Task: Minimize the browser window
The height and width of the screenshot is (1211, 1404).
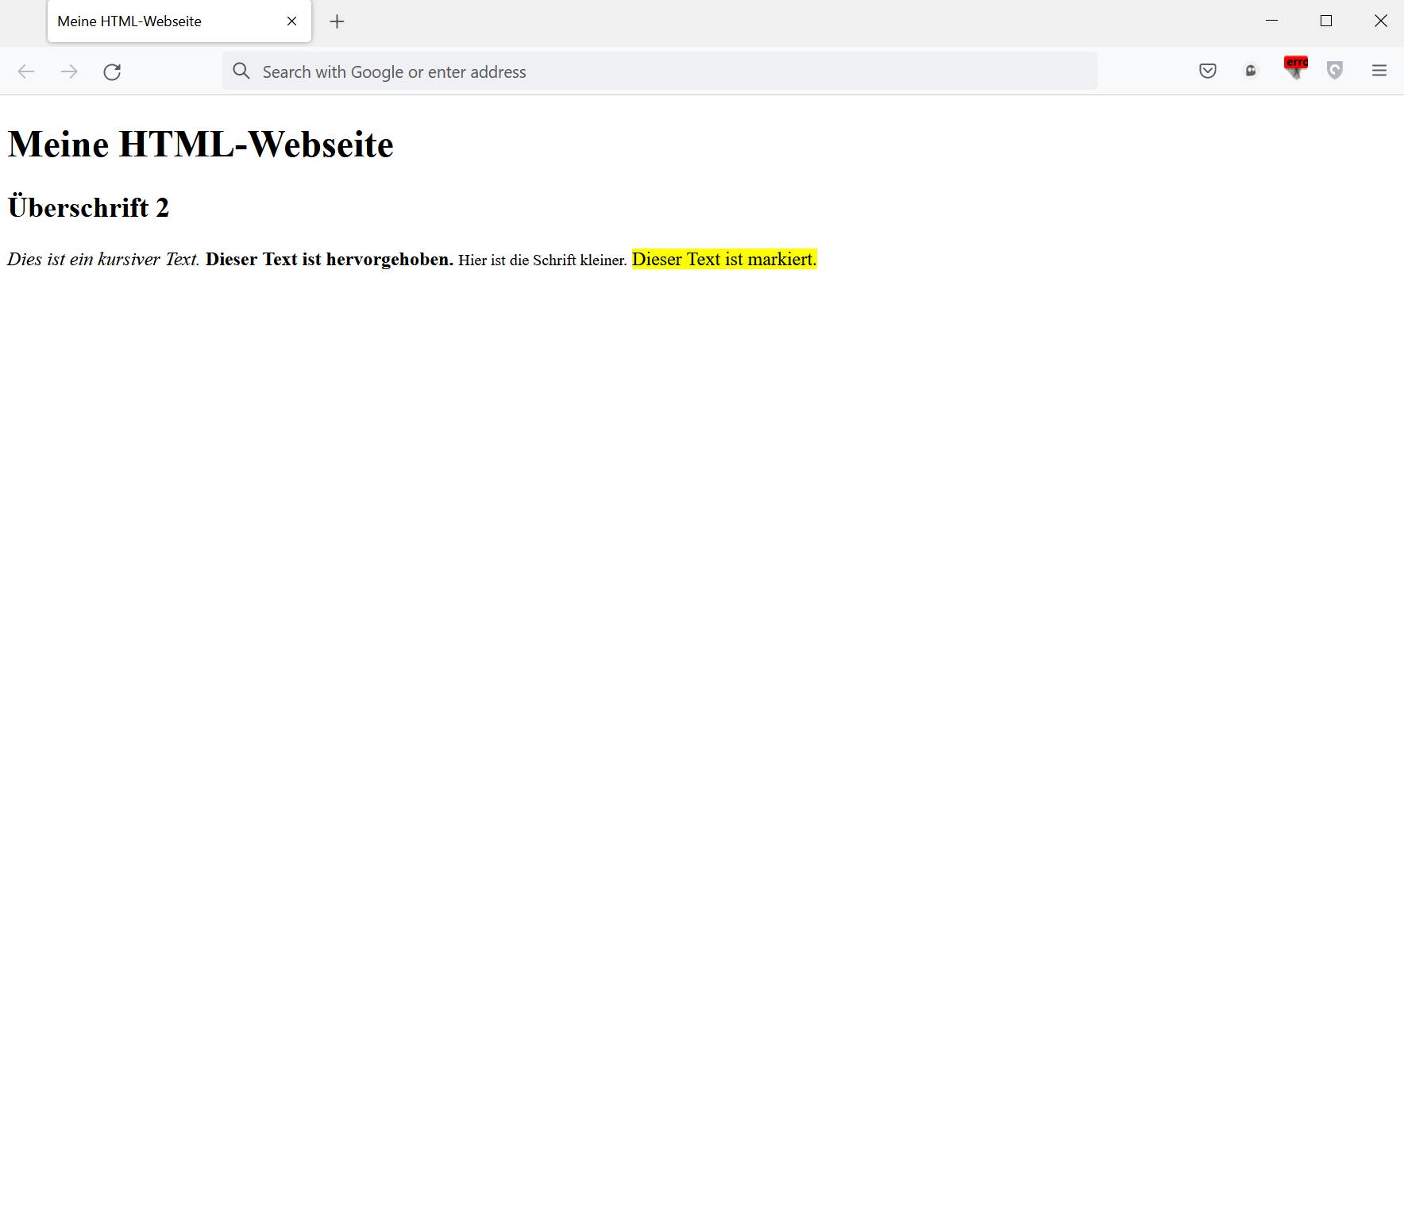Action: [1271, 21]
